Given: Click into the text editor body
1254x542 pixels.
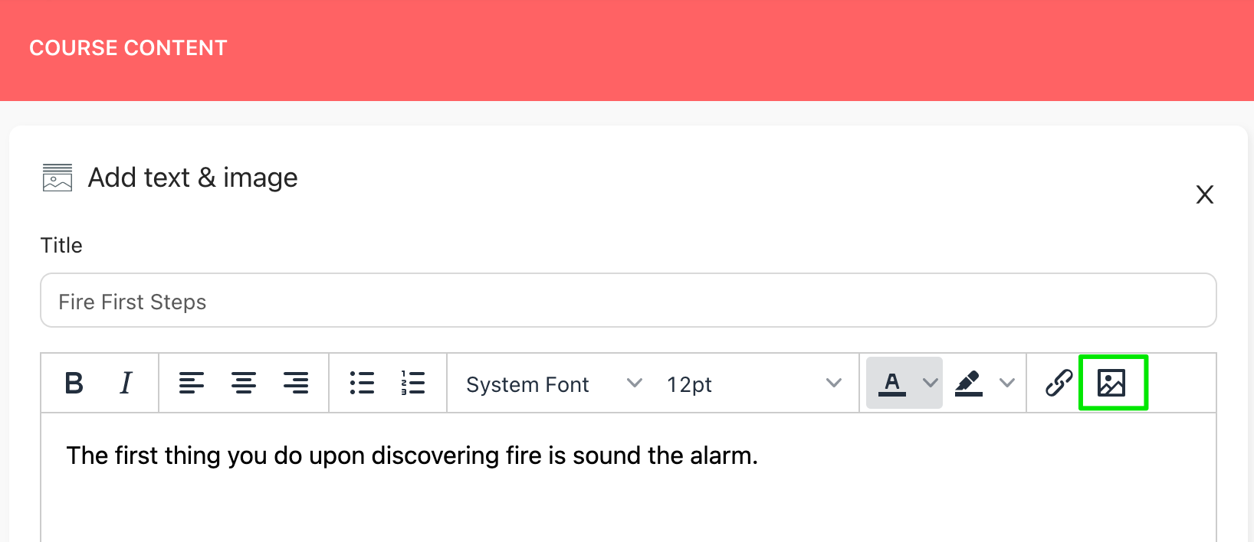Looking at the screenshot, I should [629, 478].
